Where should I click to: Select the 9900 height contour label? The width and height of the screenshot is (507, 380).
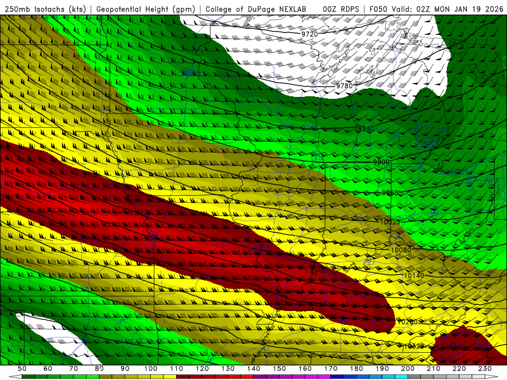pyautogui.click(x=382, y=162)
